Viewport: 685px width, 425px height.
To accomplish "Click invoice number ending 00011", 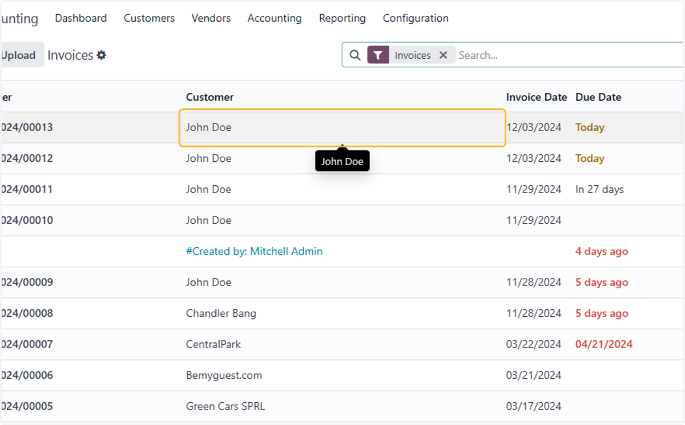I will [26, 189].
